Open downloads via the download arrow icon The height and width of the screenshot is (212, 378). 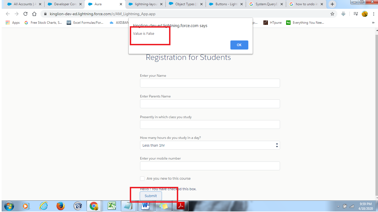click(x=343, y=14)
